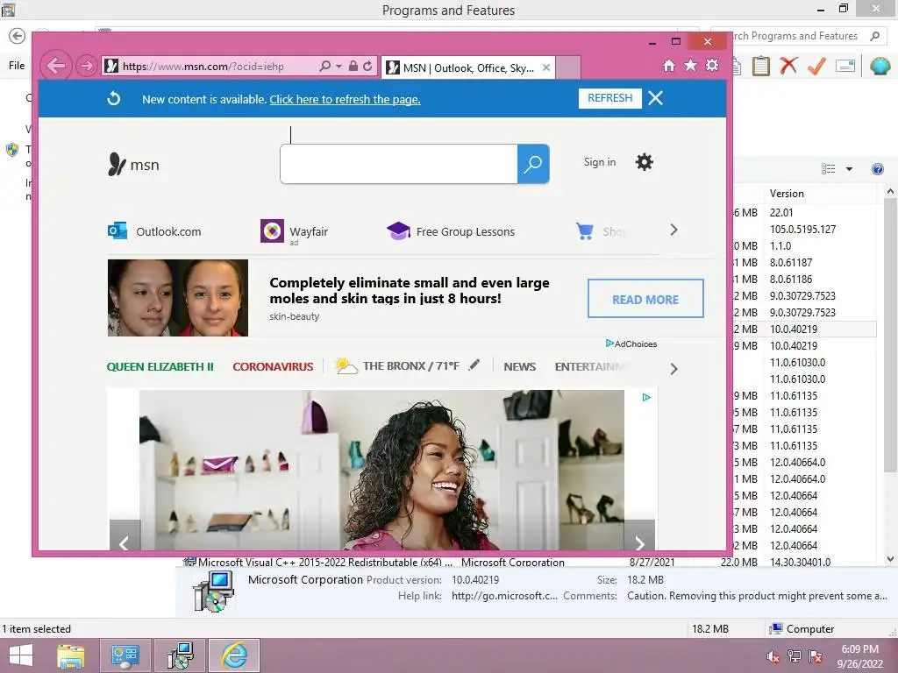Expand more categories with nav chevron
898x673 pixels.
[x=674, y=369]
